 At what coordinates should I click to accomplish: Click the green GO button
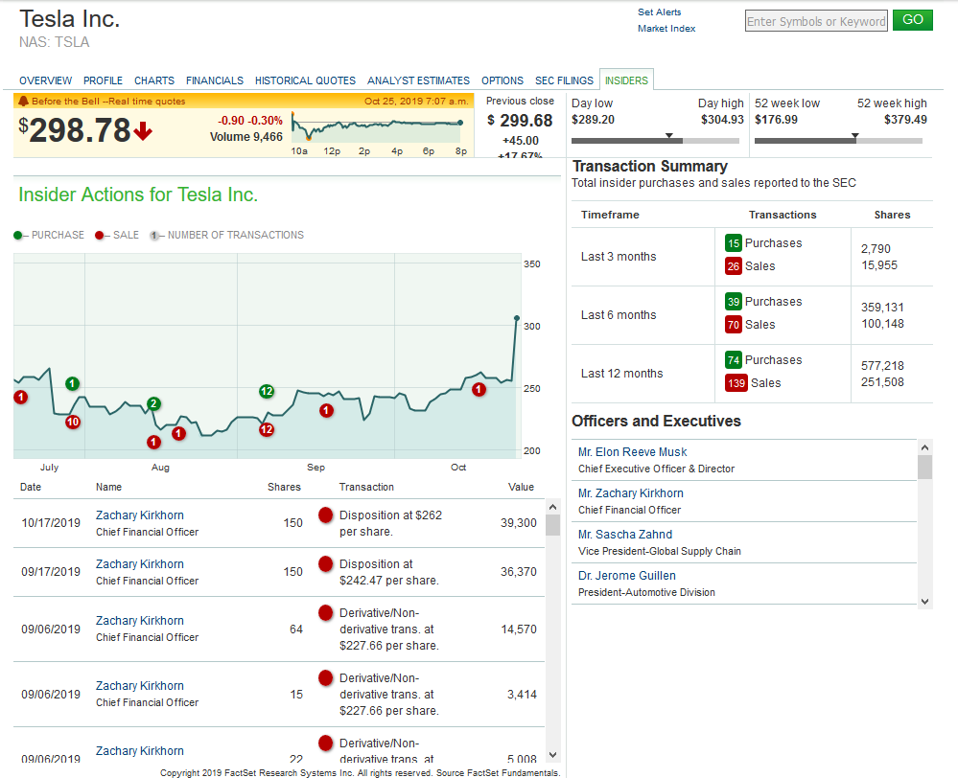913,19
